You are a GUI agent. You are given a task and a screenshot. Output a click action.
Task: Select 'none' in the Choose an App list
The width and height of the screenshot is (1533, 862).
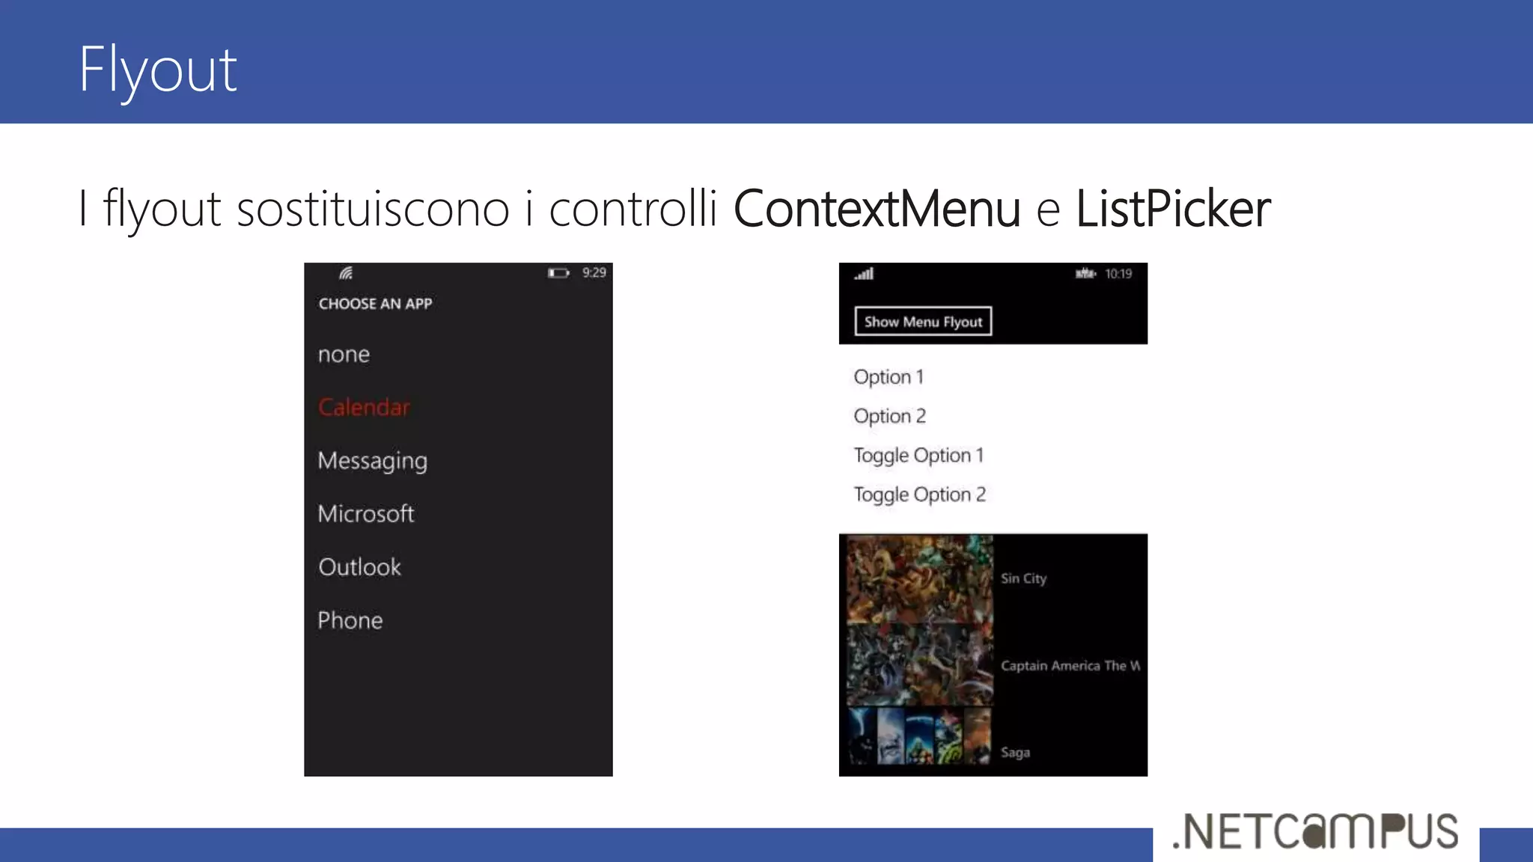(x=344, y=354)
